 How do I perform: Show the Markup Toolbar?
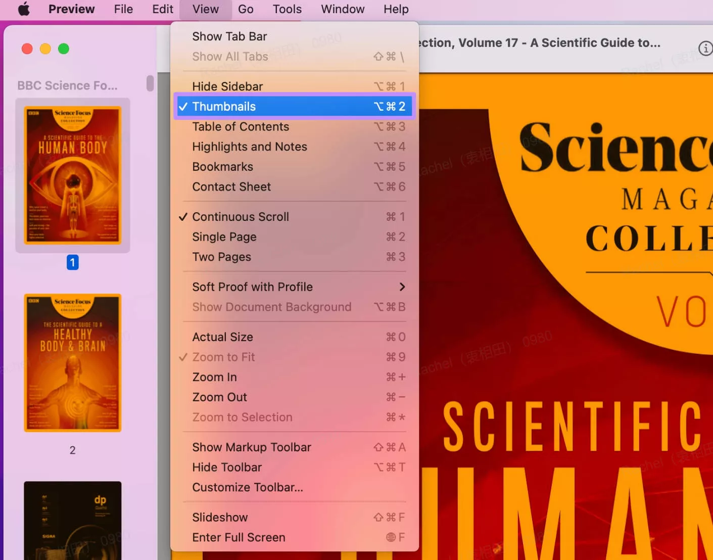pyautogui.click(x=252, y=447)
